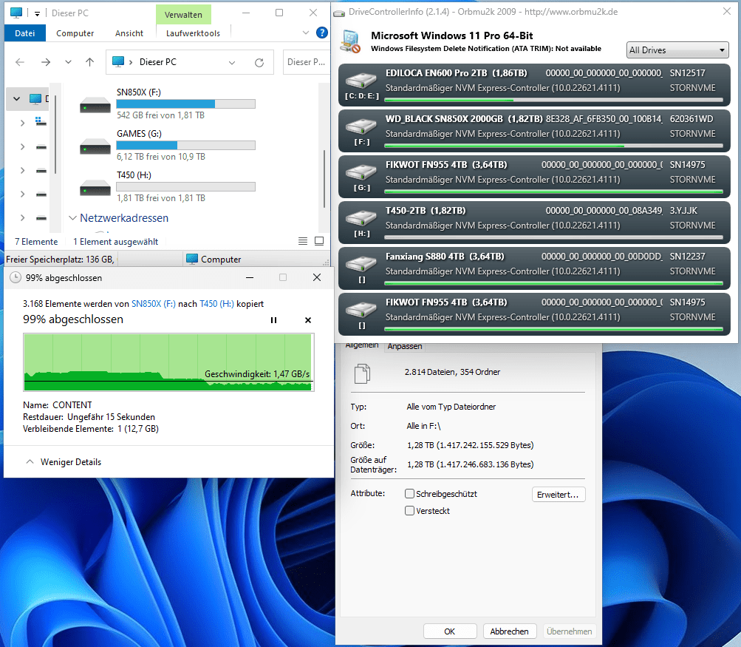Click the Dieser PC title bar icon

(16, 13)
